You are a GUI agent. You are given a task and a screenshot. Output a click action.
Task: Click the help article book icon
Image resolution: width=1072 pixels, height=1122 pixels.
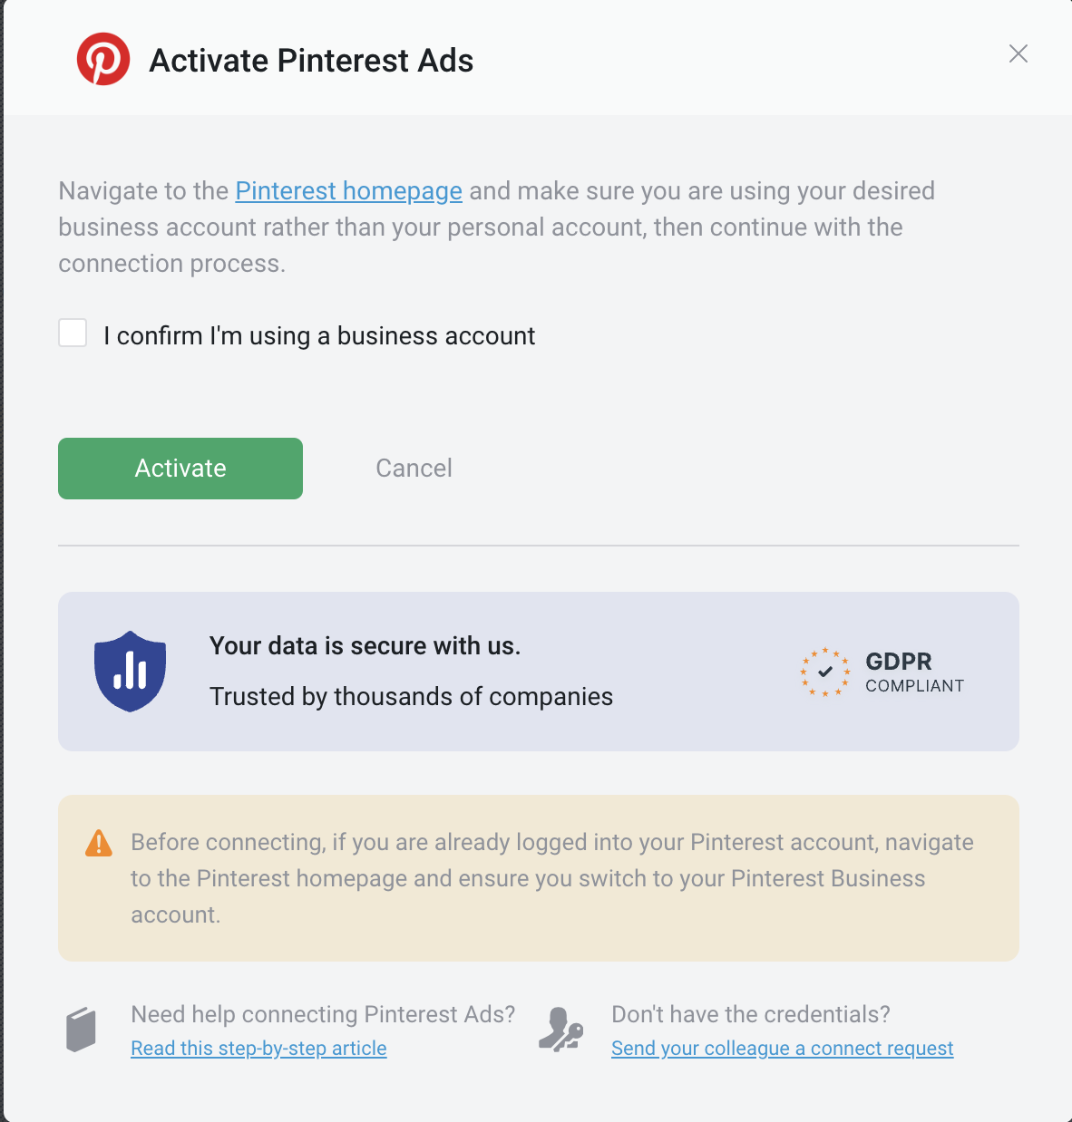tap(81, 1028)
